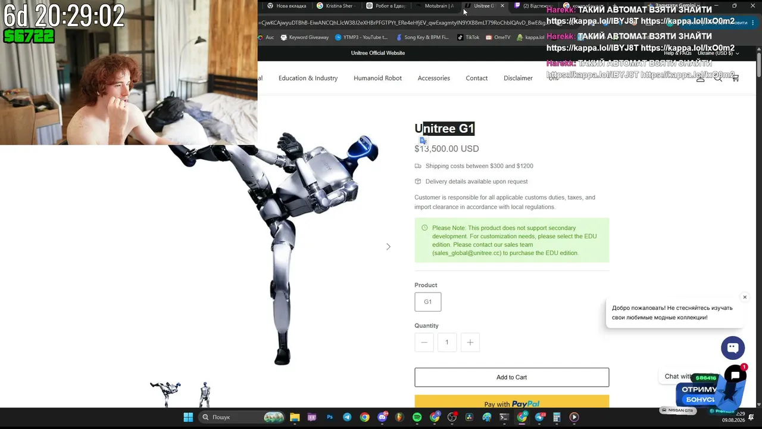Click the $13,500.00 USD price
Screen dimensions: 762x429
[446, 149]
